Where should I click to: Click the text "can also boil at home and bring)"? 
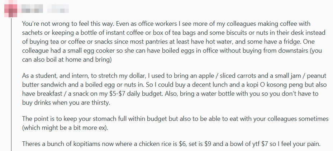click(x=67, y=60)
